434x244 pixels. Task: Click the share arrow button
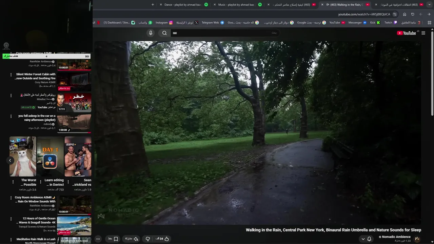point(132,239)
